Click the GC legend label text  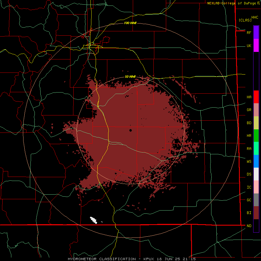coord(249,200)
